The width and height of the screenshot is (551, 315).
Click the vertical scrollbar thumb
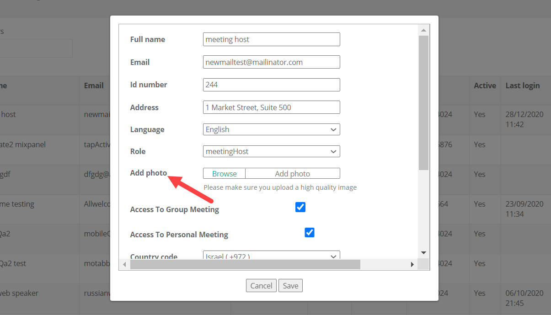coord(423,102)
